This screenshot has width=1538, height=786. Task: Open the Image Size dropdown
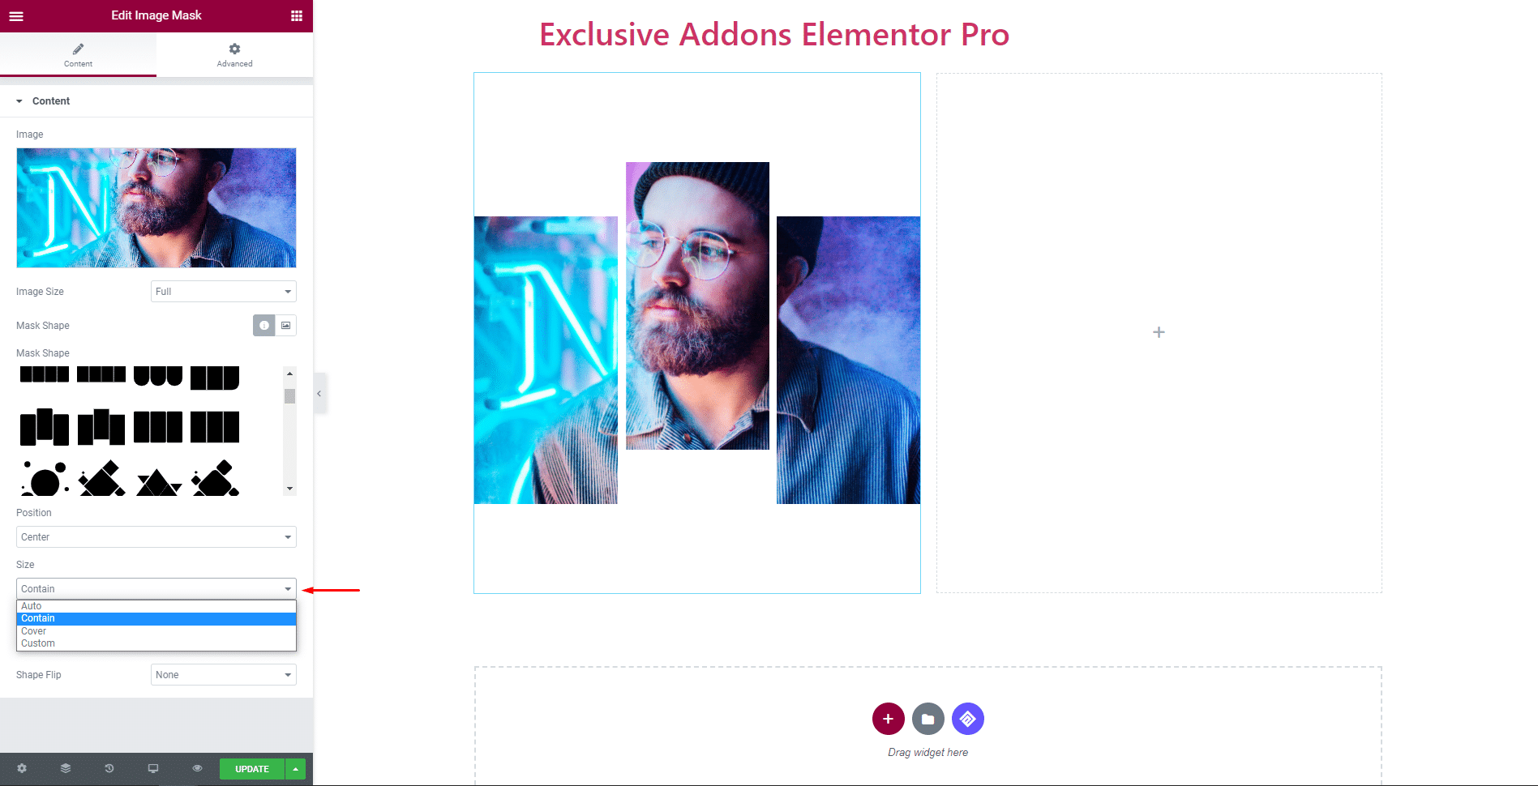click(224, 292)
